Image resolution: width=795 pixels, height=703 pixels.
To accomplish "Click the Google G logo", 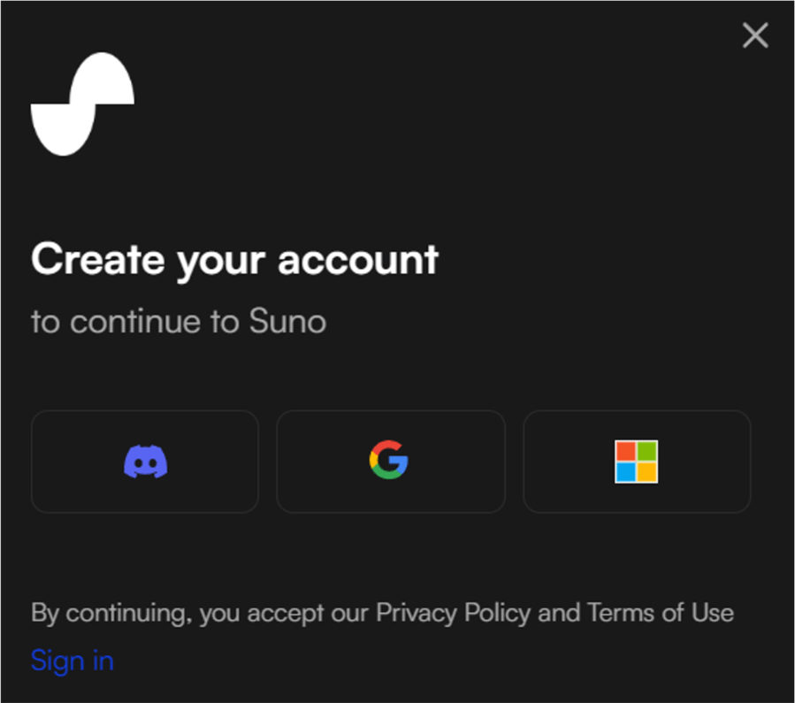I will pyautogui.click(x=389, y=460).
